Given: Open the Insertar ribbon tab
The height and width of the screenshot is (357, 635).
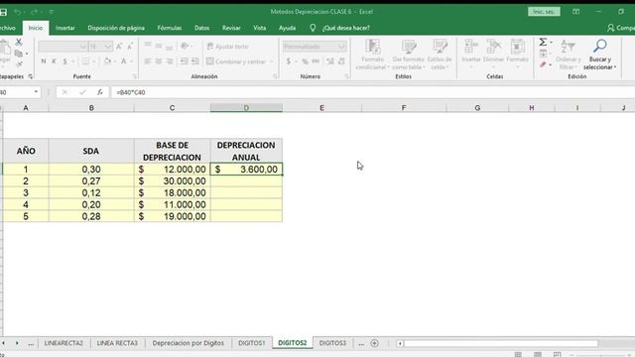Looking at the screenshot, I should click(x=65, y=28).
